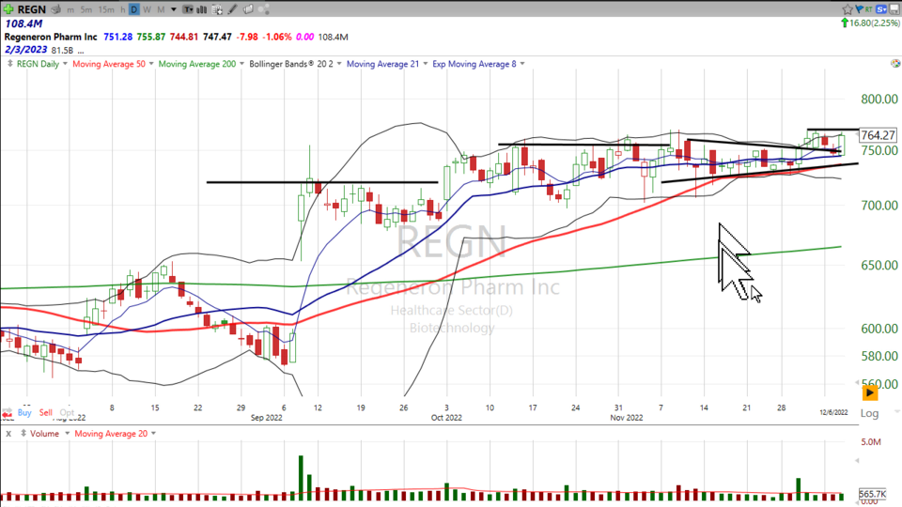This screenshot has height=507, width=902.
Task: Close the volume pane with x
Action: coord(8,434)
